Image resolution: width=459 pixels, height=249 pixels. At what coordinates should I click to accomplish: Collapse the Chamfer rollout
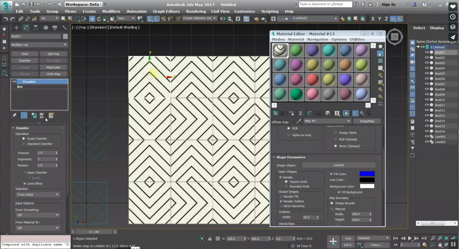(13, 128)
